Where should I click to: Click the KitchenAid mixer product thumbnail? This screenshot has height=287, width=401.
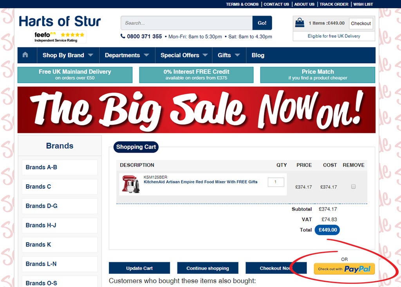point(131,184)
